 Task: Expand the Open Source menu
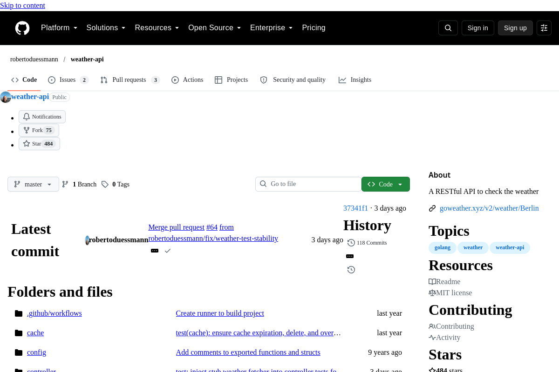coord(215,28)
